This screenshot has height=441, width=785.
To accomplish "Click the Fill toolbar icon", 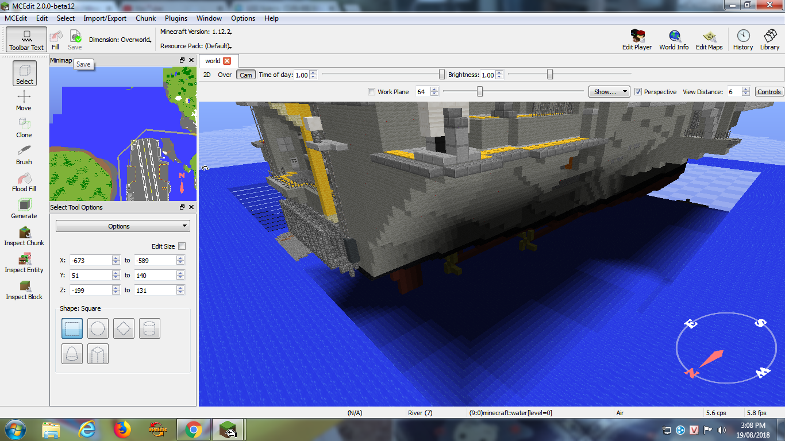I will click(55, 40).
